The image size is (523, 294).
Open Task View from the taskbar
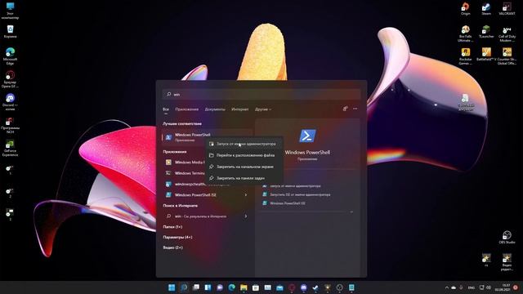pos(196,287)
